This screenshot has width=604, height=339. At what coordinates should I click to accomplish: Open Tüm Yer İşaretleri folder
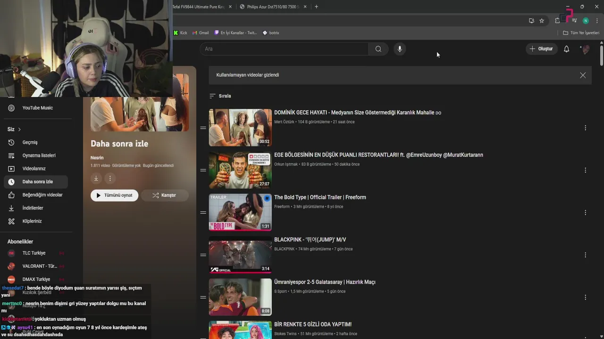pos(581,33)
